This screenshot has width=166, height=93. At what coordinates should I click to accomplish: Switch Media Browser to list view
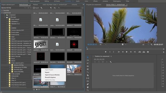click(34, 90)
